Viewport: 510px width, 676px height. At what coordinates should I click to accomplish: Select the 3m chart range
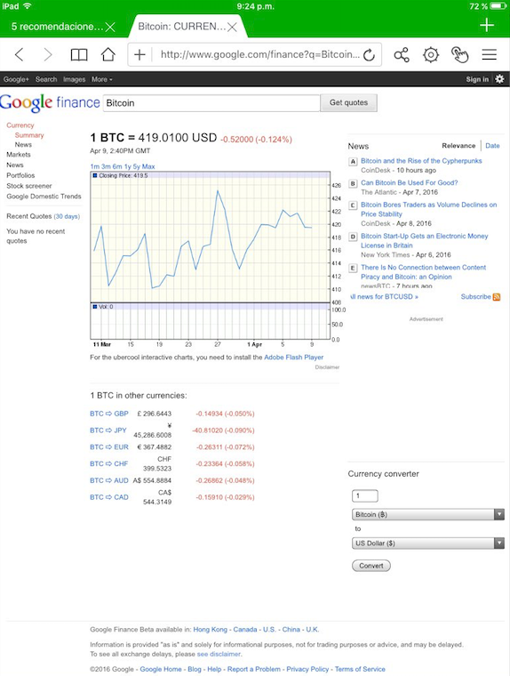106,166
